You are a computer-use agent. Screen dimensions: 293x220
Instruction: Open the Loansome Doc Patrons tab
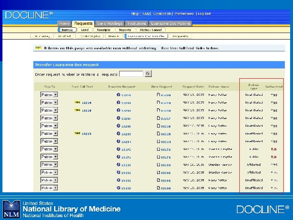coord(171,24)
